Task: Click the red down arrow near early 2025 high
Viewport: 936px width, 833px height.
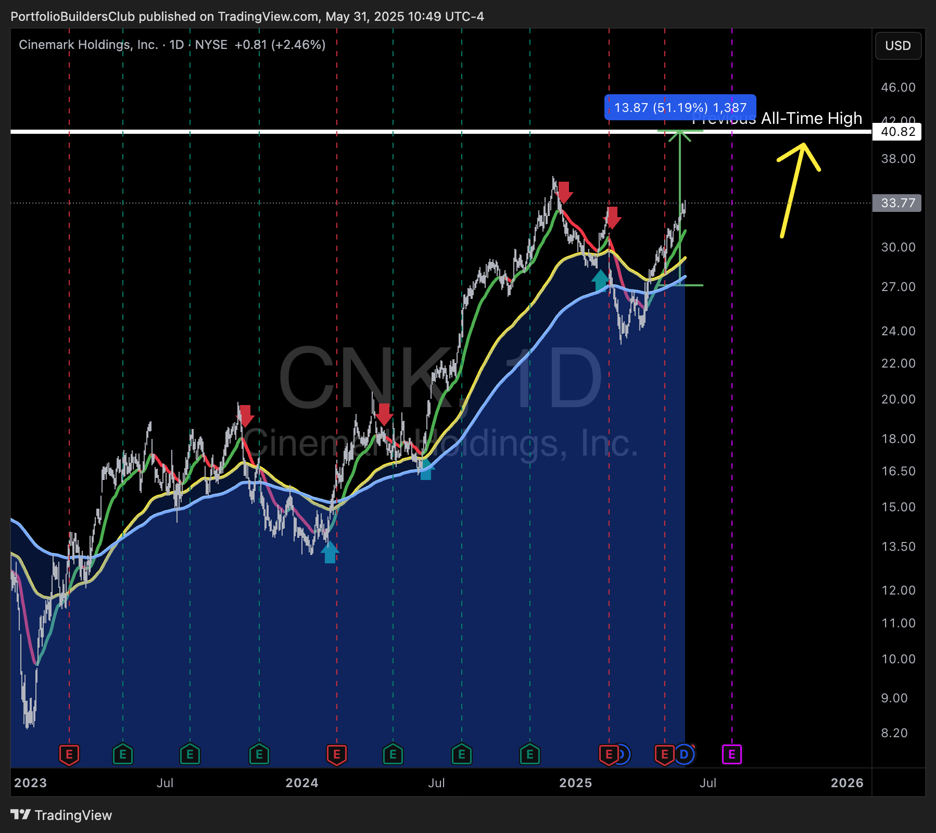Action: [613, 218]
